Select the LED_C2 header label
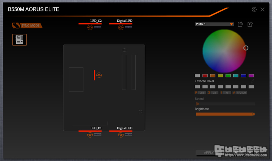Image resolution: width=272 pixels, height=161 pixels. (96, 21)
